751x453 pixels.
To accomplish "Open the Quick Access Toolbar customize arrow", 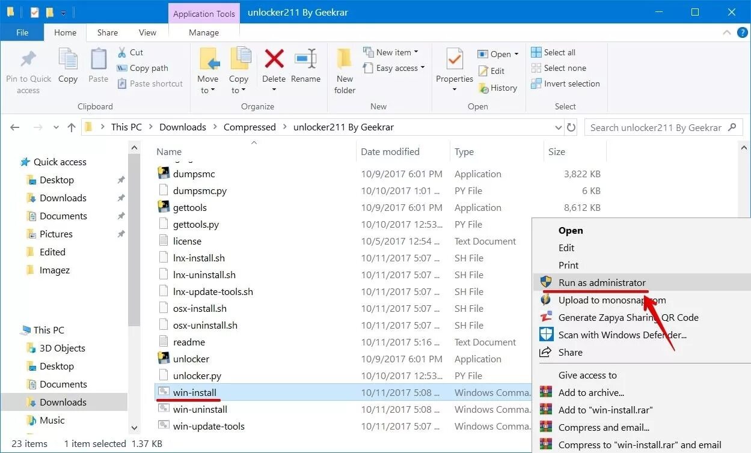I will pyautogui.click(x=64, y=12).
